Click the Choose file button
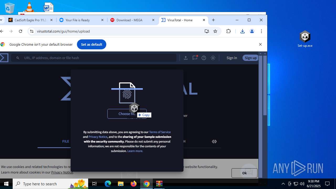 pyautogui.click(x=127, y=114)
